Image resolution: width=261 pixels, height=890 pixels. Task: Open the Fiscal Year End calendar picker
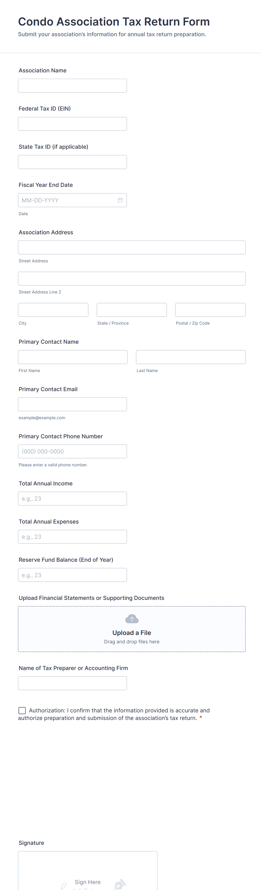[120, 200]
